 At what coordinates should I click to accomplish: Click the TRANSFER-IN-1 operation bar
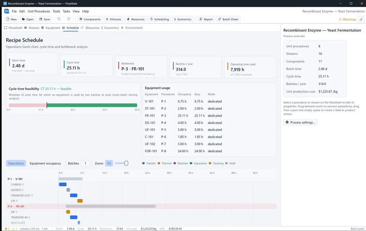tap(74, 217)
